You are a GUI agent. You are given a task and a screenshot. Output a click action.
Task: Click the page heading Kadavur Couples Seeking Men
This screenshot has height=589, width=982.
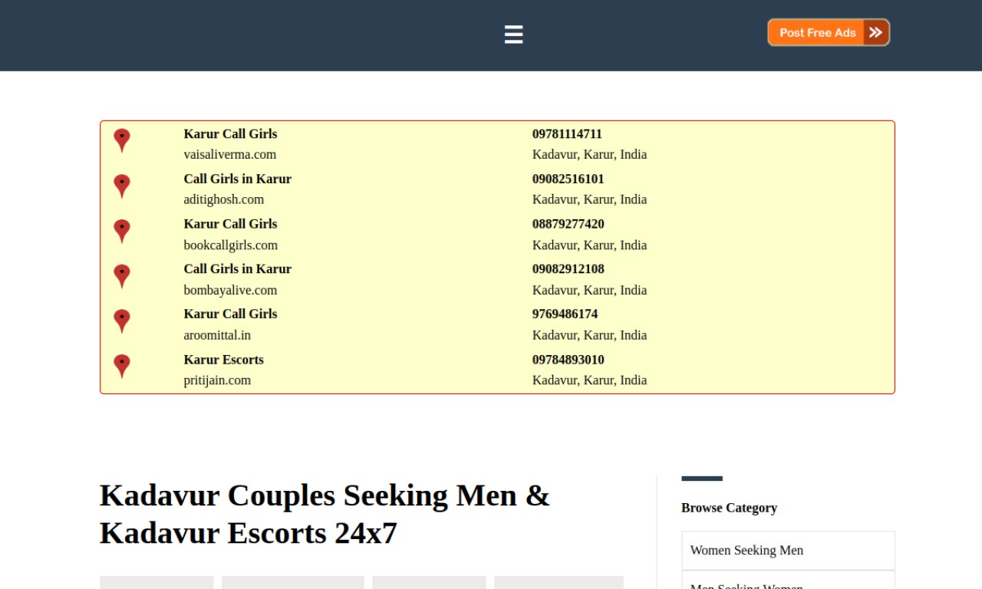click(325, 514)
